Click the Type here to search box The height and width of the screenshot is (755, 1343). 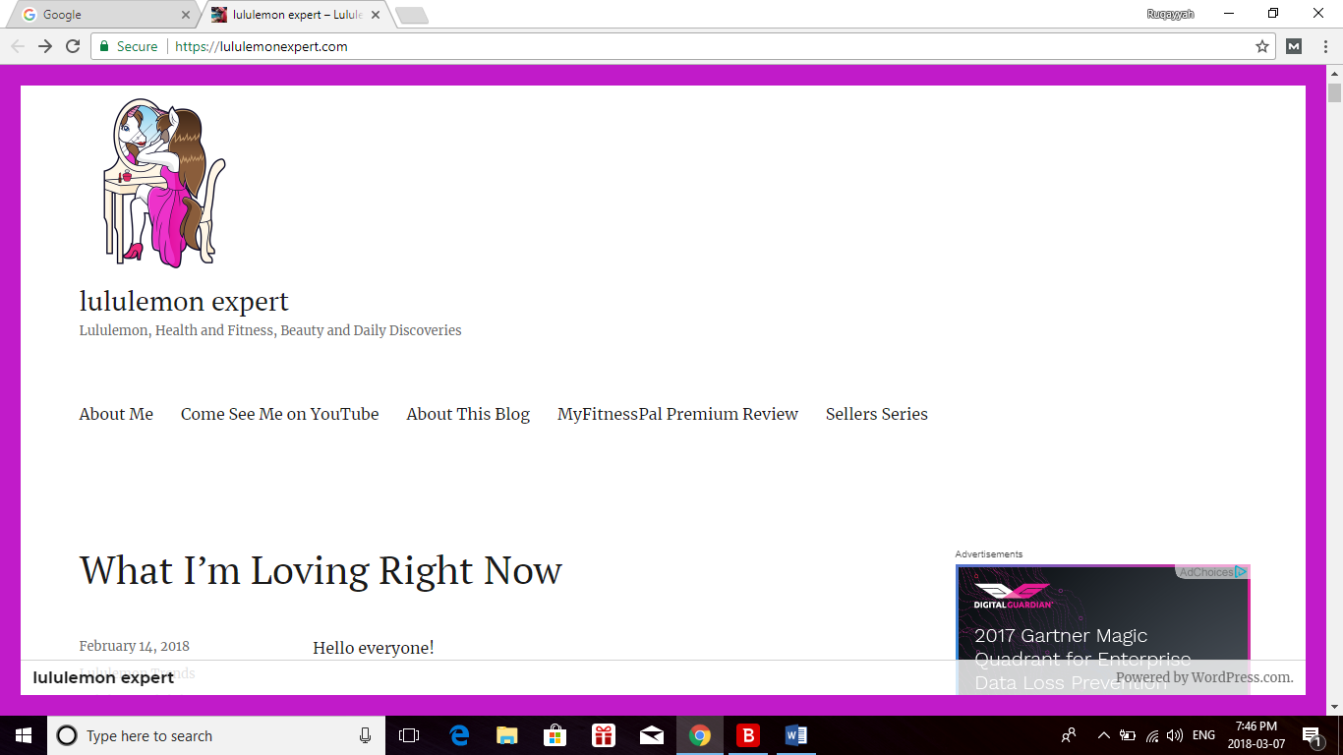coord(216,735)
